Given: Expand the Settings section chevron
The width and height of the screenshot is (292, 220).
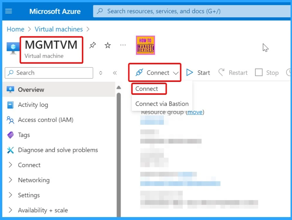Looking at the screenshot, I should [x=10, y=195].
